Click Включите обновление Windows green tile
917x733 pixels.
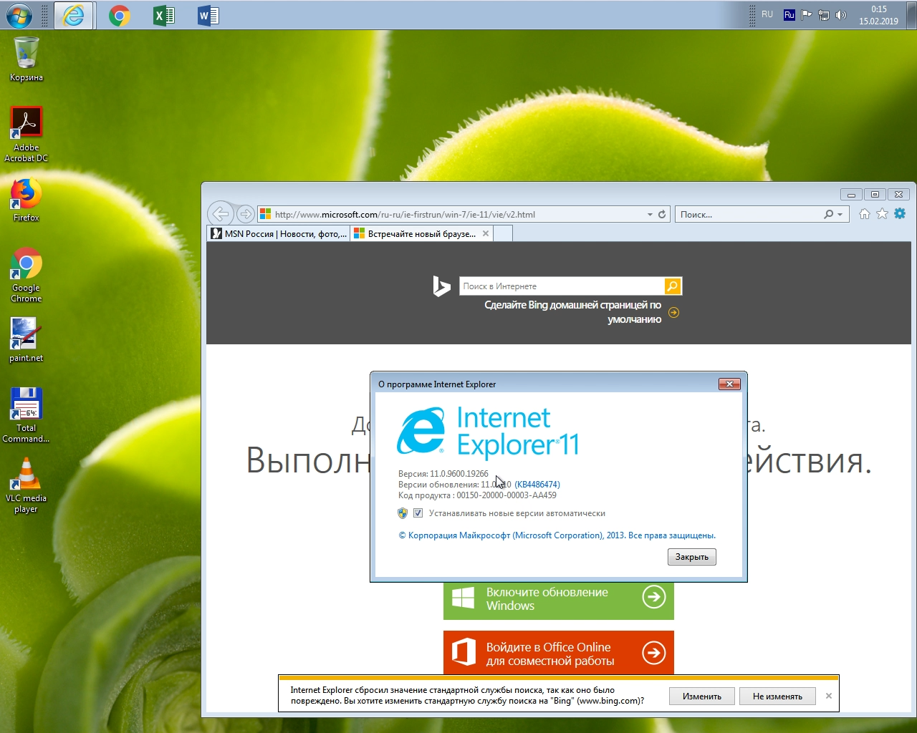[x=559, y=599]
